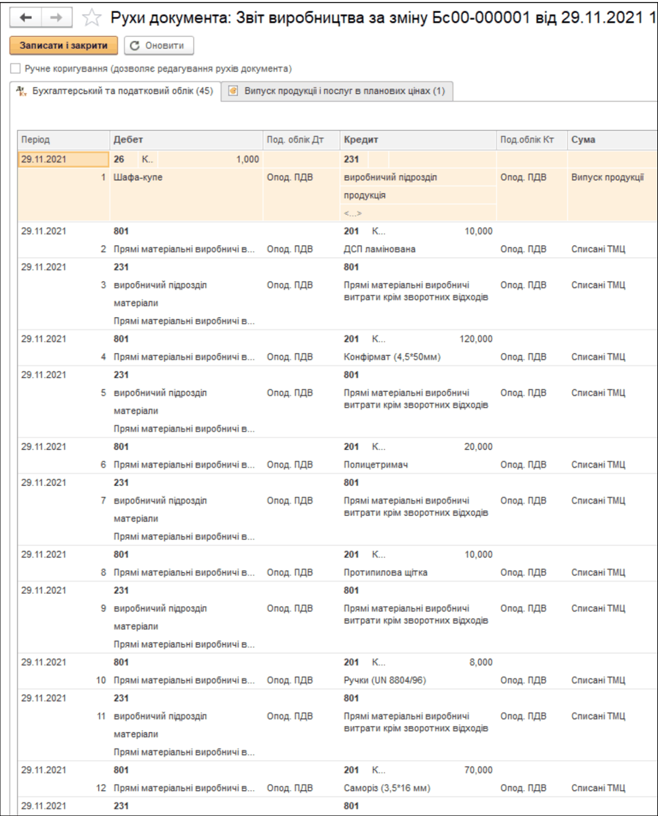Click 'Записати і закрити' button
The image size is (658, 816).
point(63,46)
